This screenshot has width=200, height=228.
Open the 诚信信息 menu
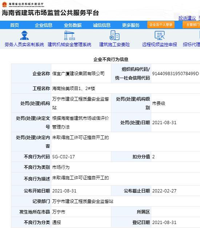(x=102, y=25)
